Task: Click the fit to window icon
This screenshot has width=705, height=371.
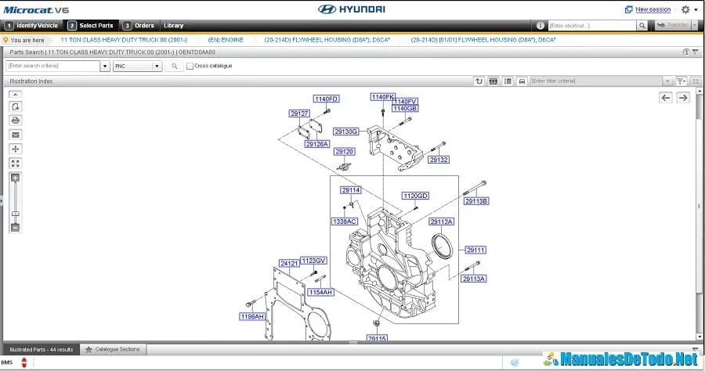Action: click(16, 164)
